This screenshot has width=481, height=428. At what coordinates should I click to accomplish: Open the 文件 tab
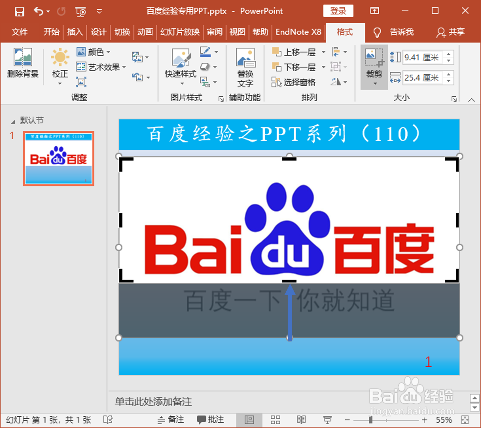click(x=20, y=32)
